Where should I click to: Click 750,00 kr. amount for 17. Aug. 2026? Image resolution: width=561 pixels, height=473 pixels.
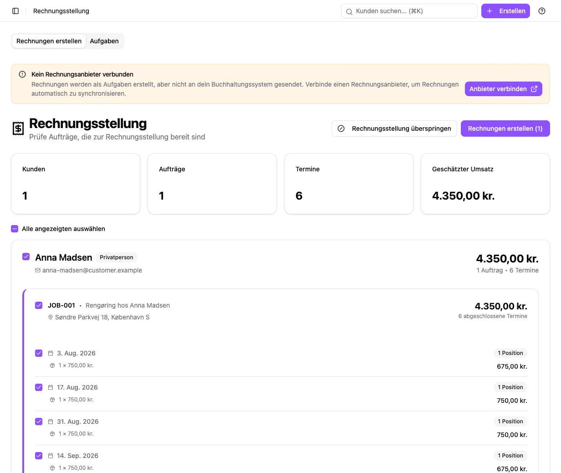(x=512, y=401)
